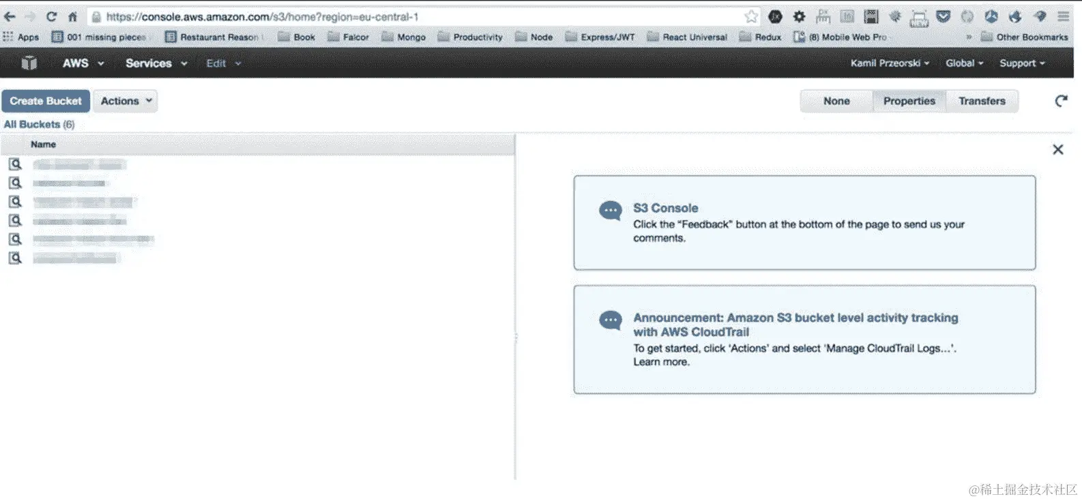The image size is (1082, 501).
Task: Reload the page with the browser refresh icon
Action: [x=51, y=16]
